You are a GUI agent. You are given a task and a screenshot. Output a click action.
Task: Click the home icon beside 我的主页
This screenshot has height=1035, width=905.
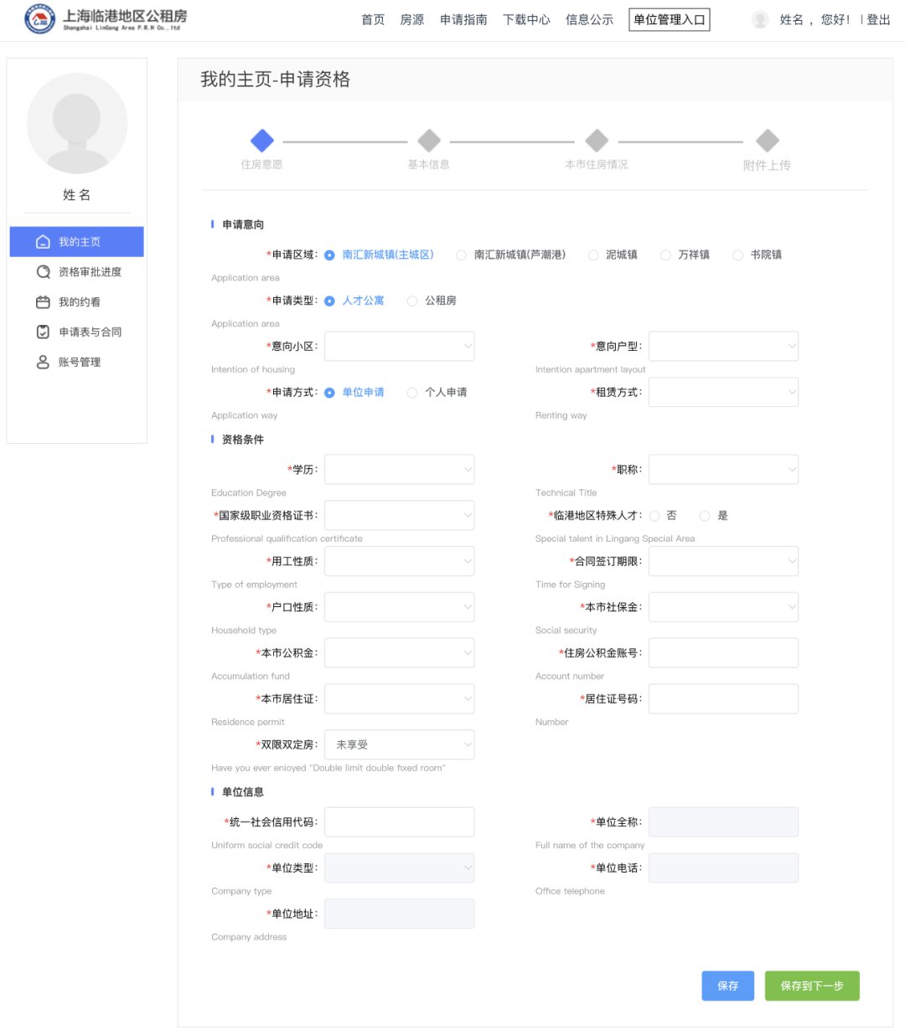[43, 242]
